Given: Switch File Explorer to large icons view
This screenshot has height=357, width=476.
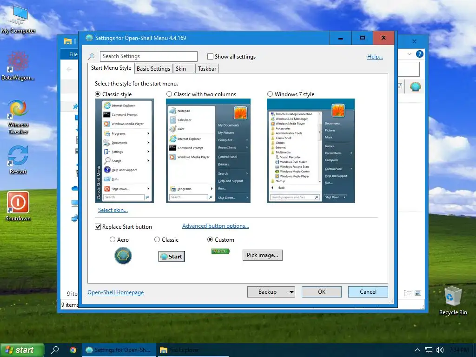Looking at the screenshot, I should (418, 293).
